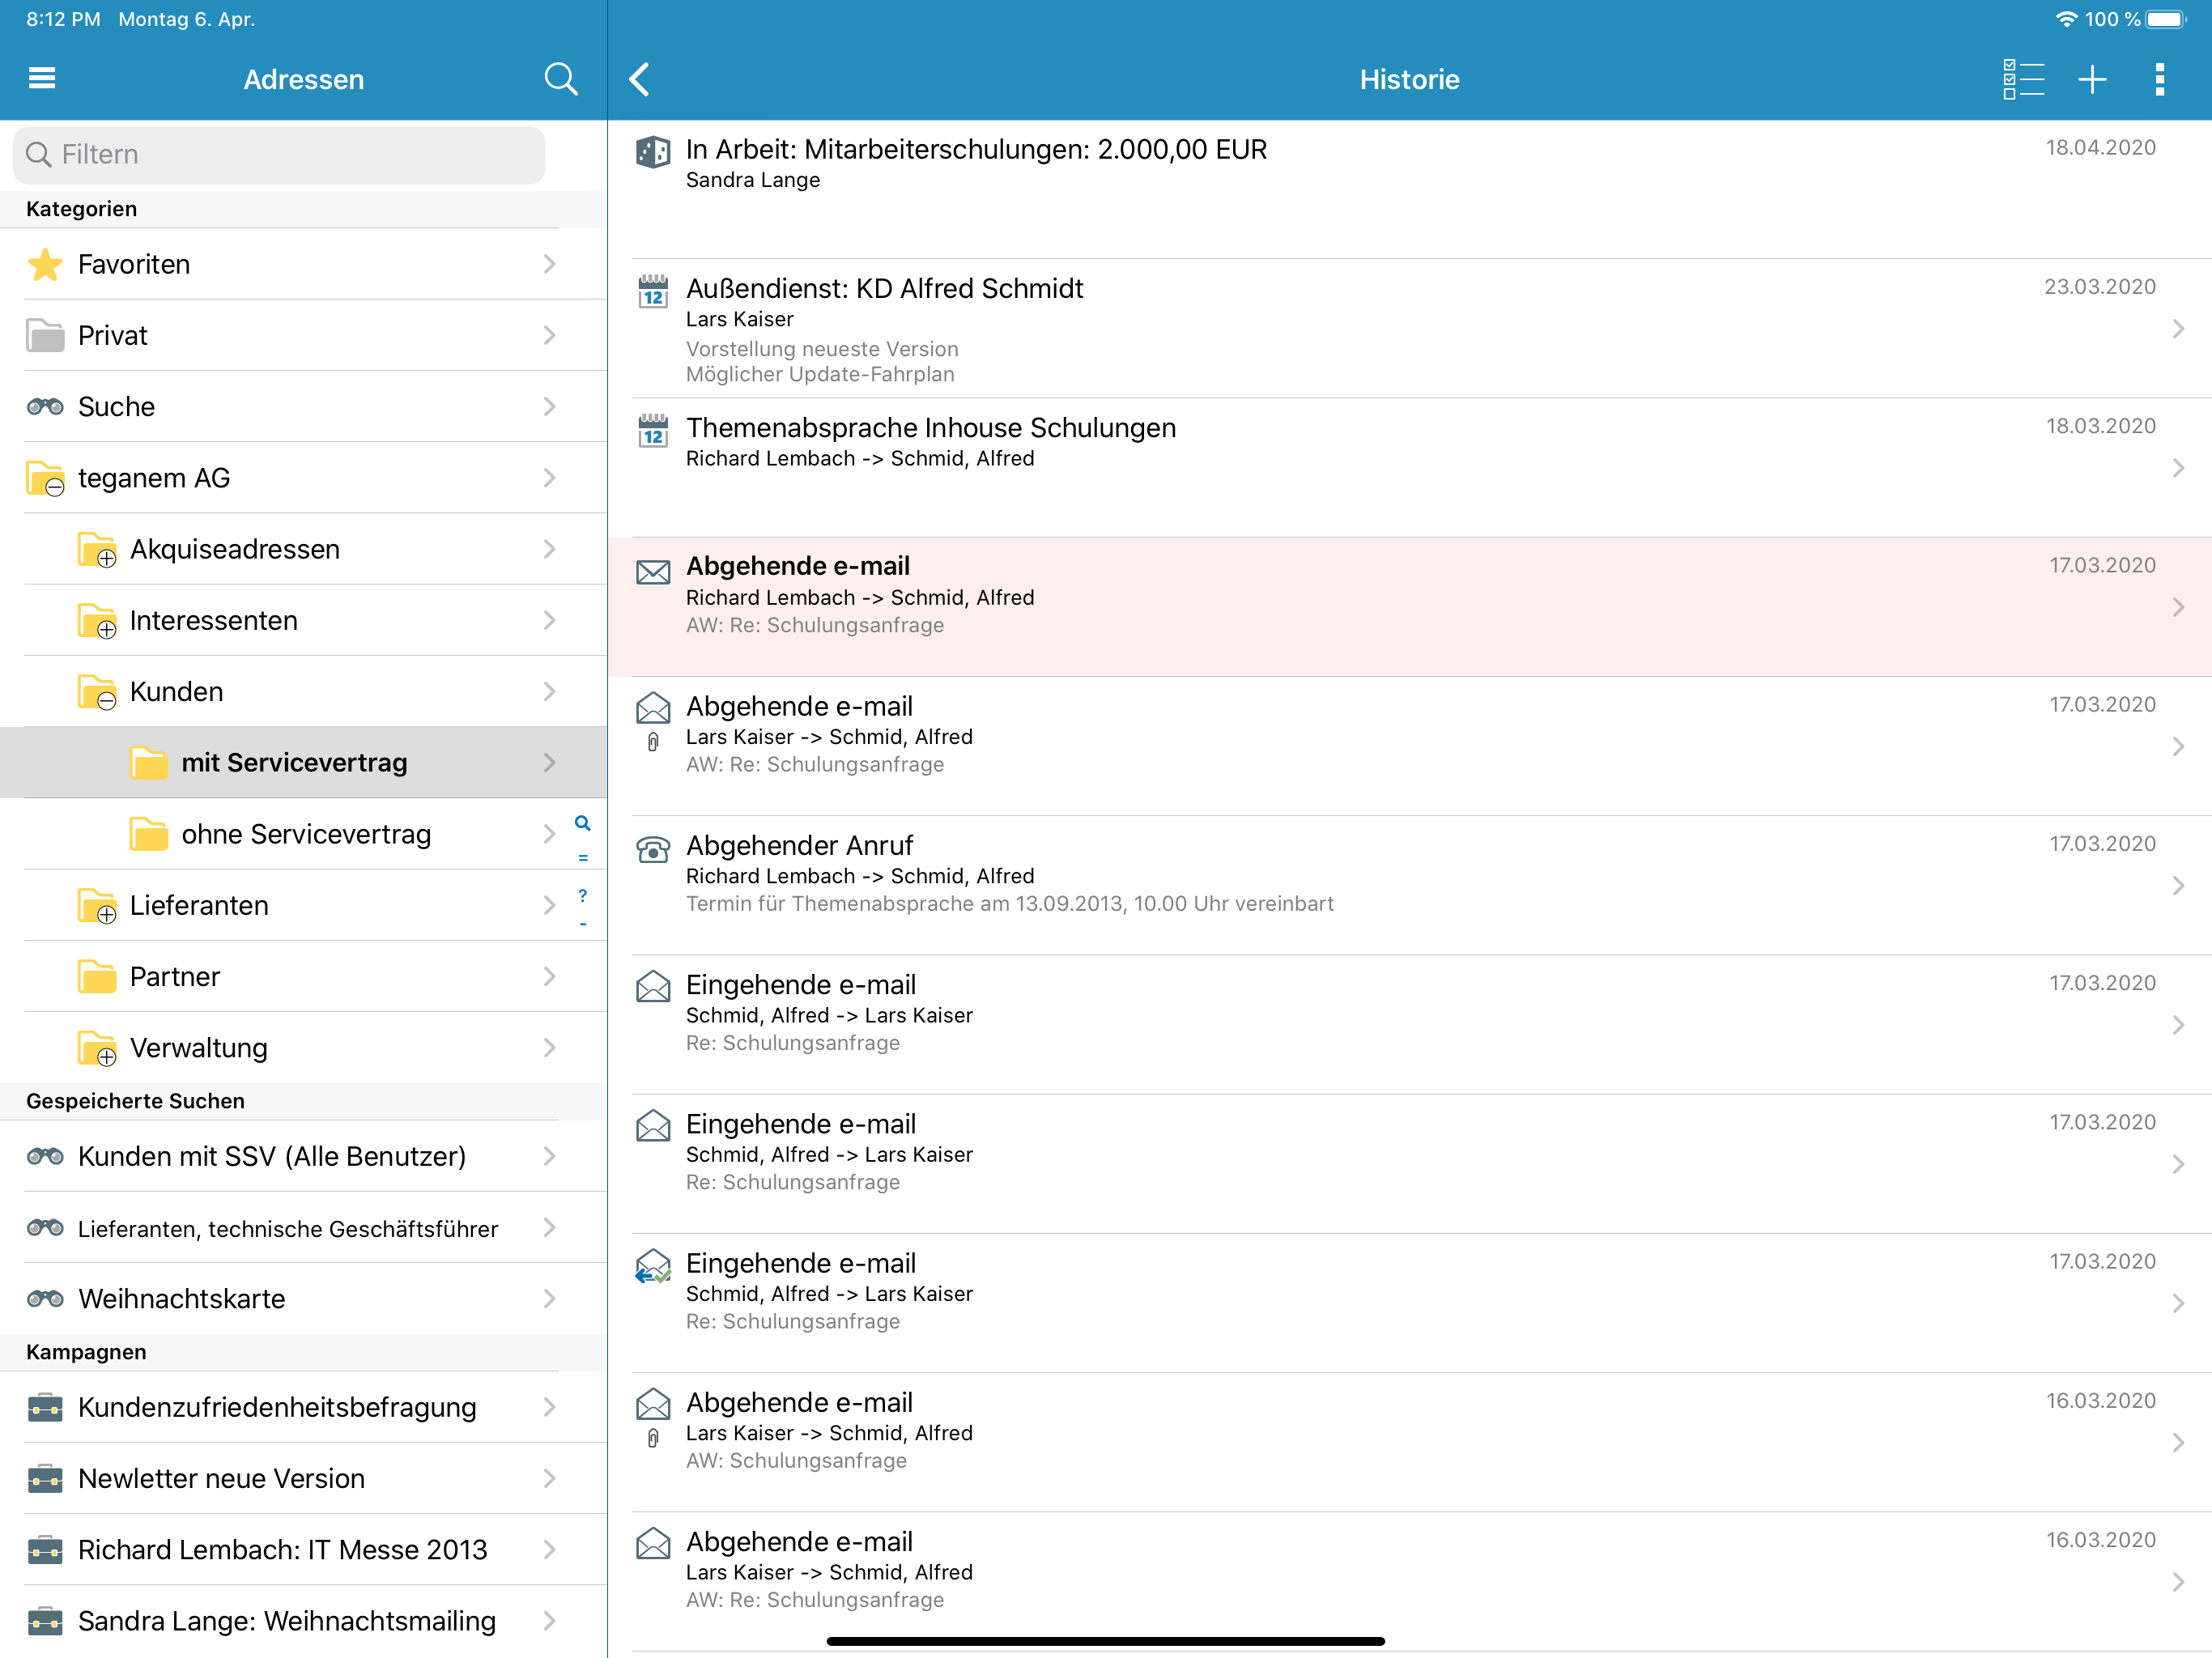This screenshot has width=2212, height=1658.
Task: Add a new history entry with plus
Action: 2092,79
